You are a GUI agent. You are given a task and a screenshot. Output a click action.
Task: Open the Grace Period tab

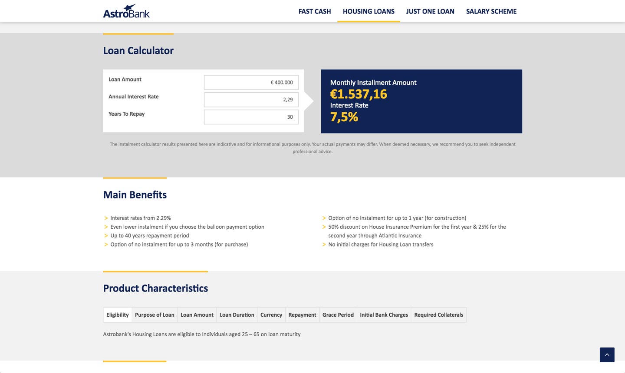click(x=338, y=315)
